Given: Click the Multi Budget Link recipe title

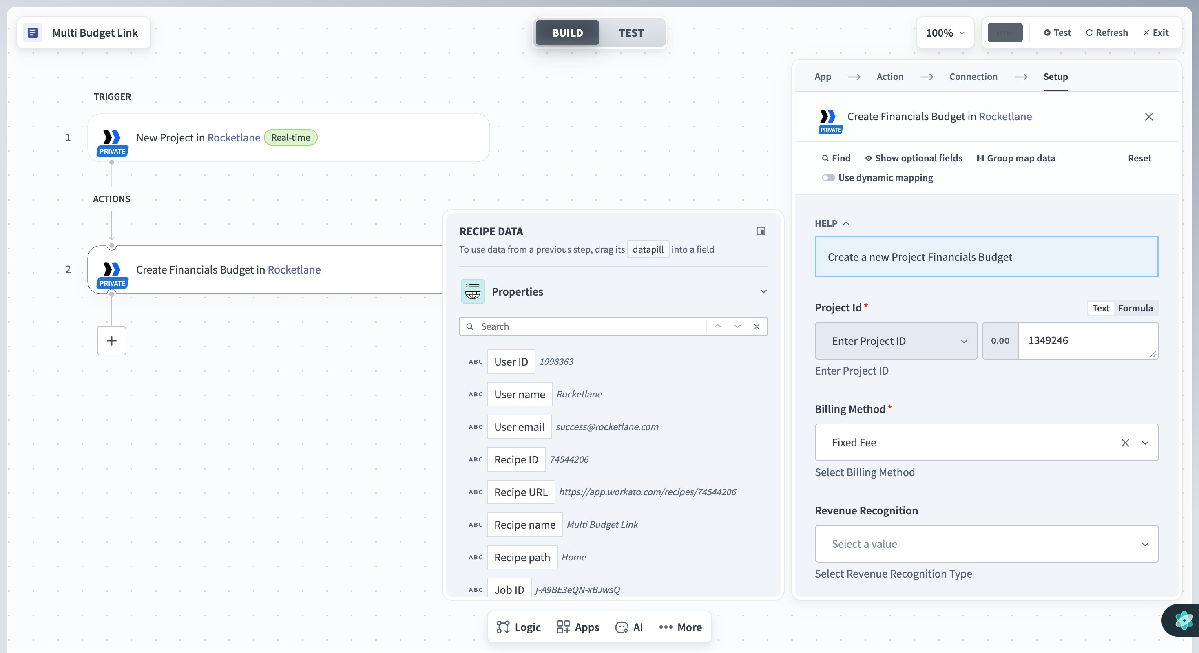Looking at the screenshot, I should [95, 33].
